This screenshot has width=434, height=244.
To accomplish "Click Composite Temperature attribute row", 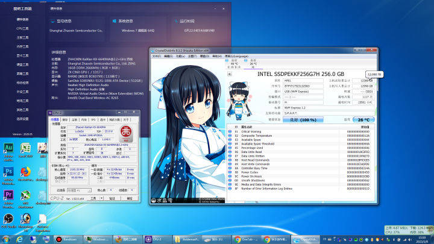I will (x=301, y=136).
